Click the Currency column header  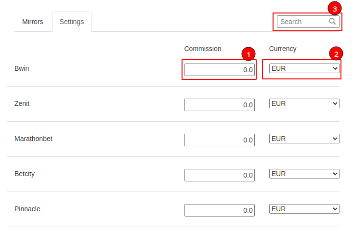click(283, 49)
